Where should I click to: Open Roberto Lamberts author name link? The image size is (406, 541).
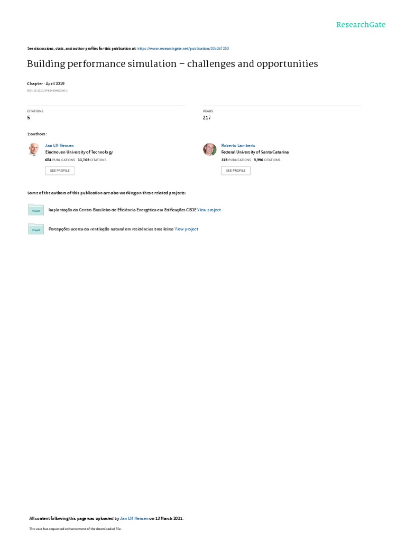[x=238, y=146]
